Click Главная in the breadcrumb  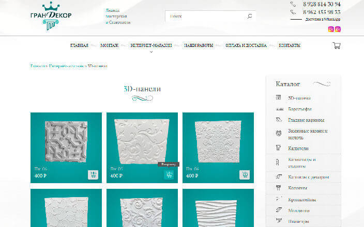38,66
